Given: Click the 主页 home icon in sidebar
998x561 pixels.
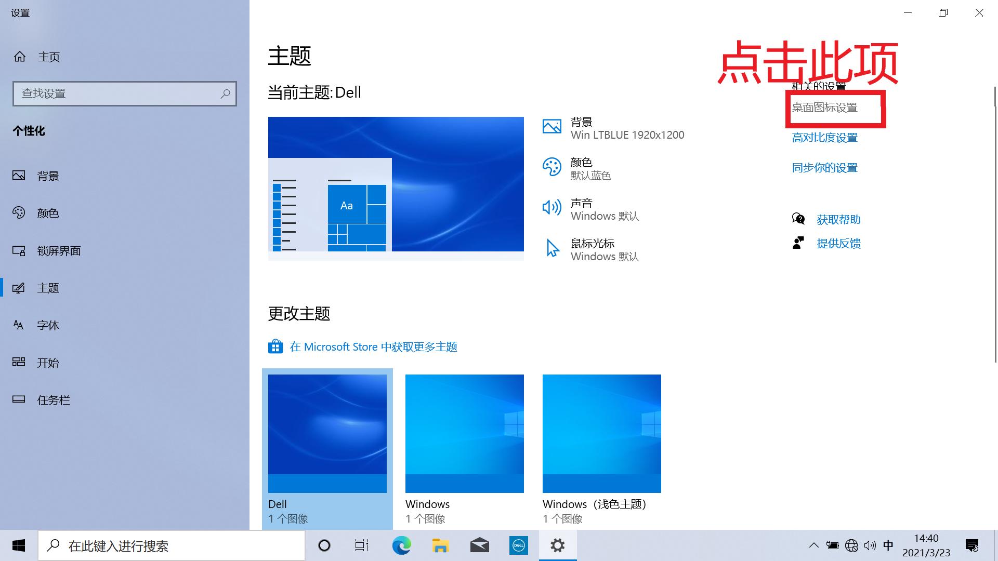Looking at the screenshot, I should [x=20, y=57].
